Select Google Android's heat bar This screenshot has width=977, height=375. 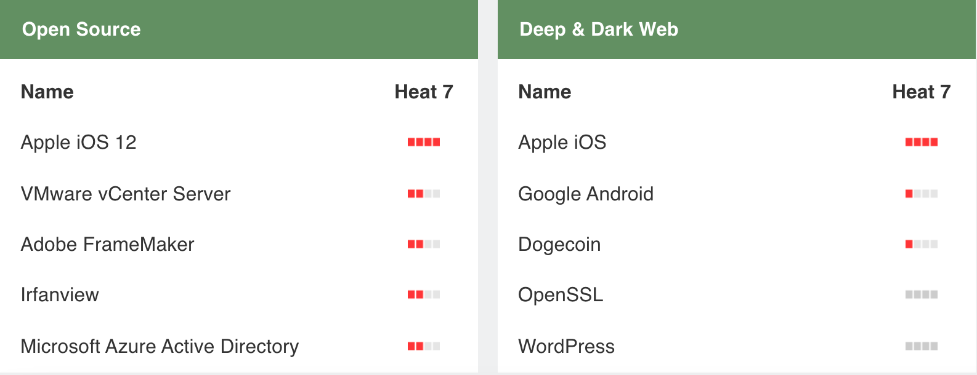tap(922, 193)
